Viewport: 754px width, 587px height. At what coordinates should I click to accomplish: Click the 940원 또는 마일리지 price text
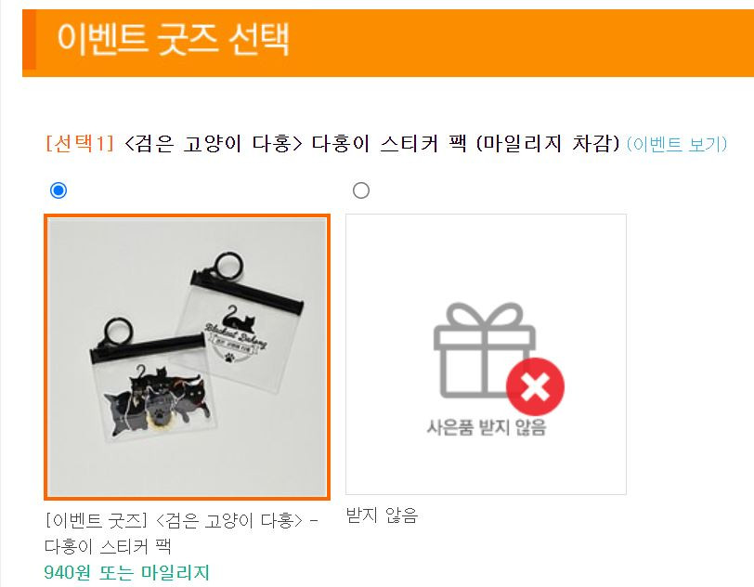[127, 572]
